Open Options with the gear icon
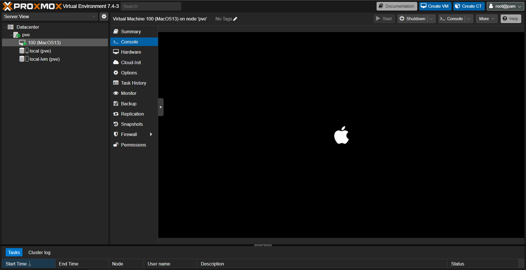 (129, 73)
